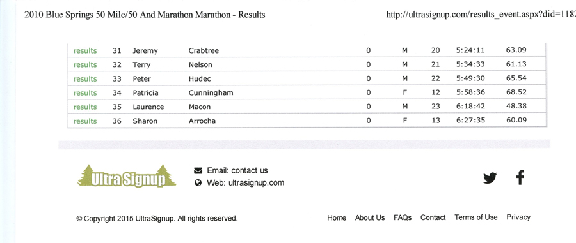Open Contact footer link
The height and width of the screenshot is (243, 576).
point(433,217)
